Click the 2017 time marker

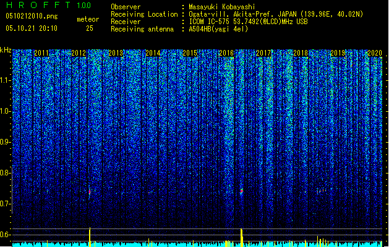point(263,53)
